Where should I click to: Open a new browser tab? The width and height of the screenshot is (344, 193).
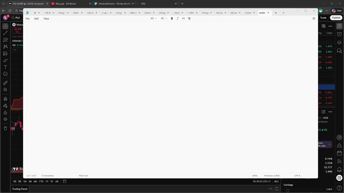tap(182, 3)
